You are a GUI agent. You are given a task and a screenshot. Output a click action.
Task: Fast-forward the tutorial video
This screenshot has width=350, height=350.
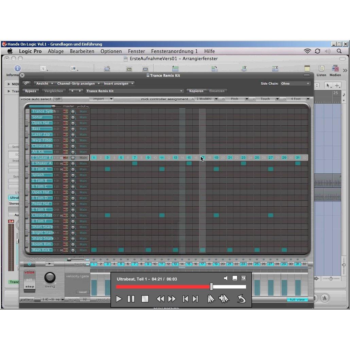172,299
